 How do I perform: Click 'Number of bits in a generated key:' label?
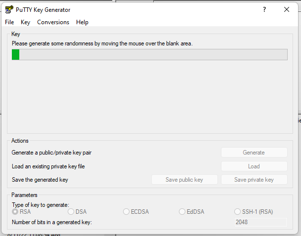pos(52,222)
